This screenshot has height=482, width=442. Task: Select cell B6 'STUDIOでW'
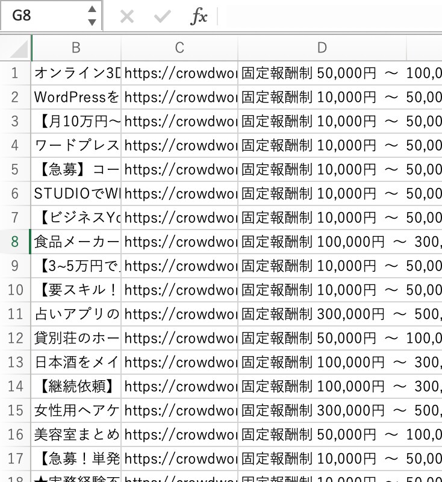76,193
